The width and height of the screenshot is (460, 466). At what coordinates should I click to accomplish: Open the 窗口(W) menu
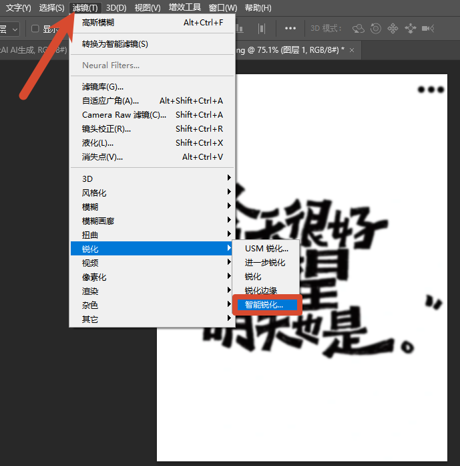[223, 8]
